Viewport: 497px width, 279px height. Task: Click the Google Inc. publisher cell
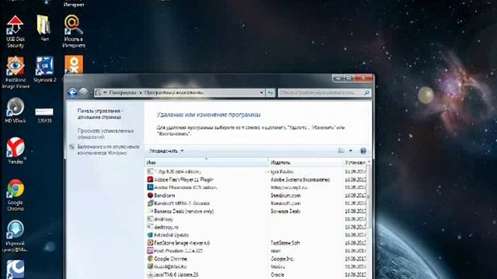click(x=283, y=259)
